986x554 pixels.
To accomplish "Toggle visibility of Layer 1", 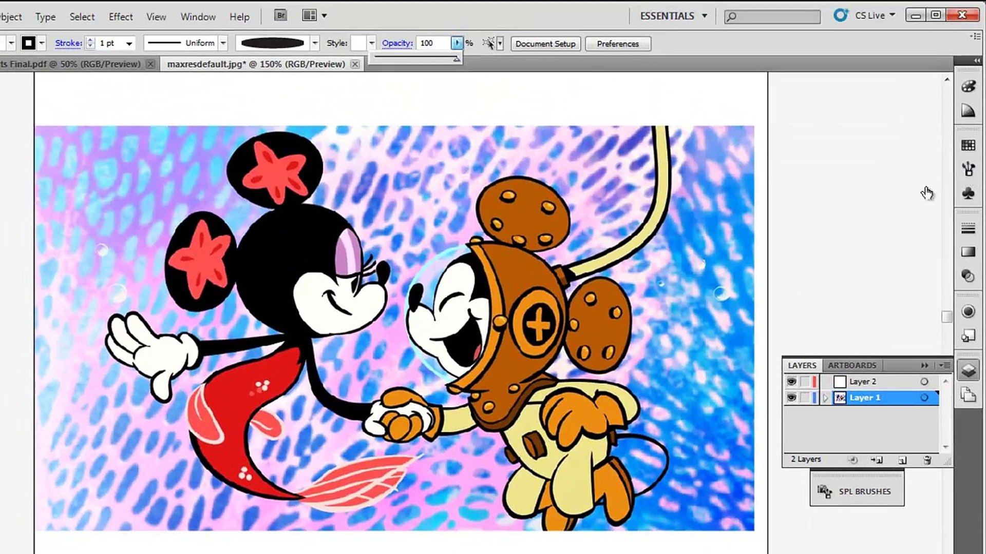I will tap(791, 398).
